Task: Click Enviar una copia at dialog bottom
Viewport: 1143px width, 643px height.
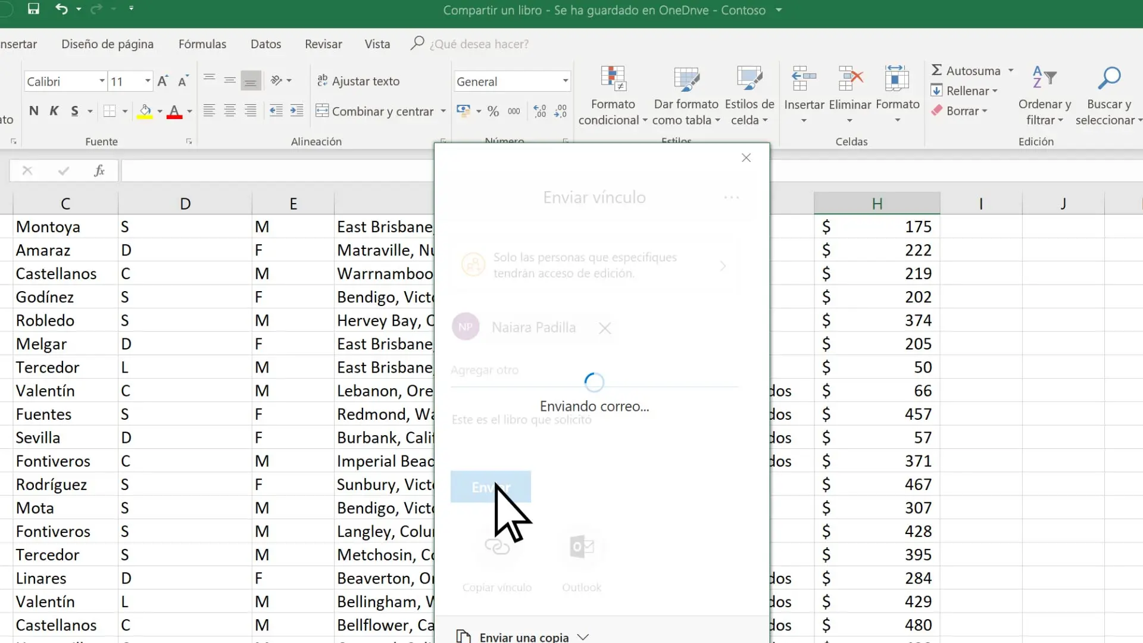Action: (x=524, y=637)
